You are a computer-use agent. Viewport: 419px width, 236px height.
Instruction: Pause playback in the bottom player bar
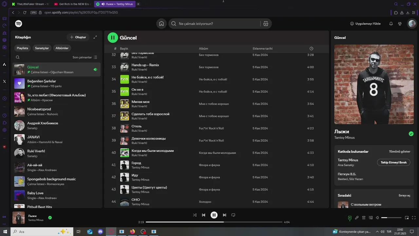click(x=214, y=215)
